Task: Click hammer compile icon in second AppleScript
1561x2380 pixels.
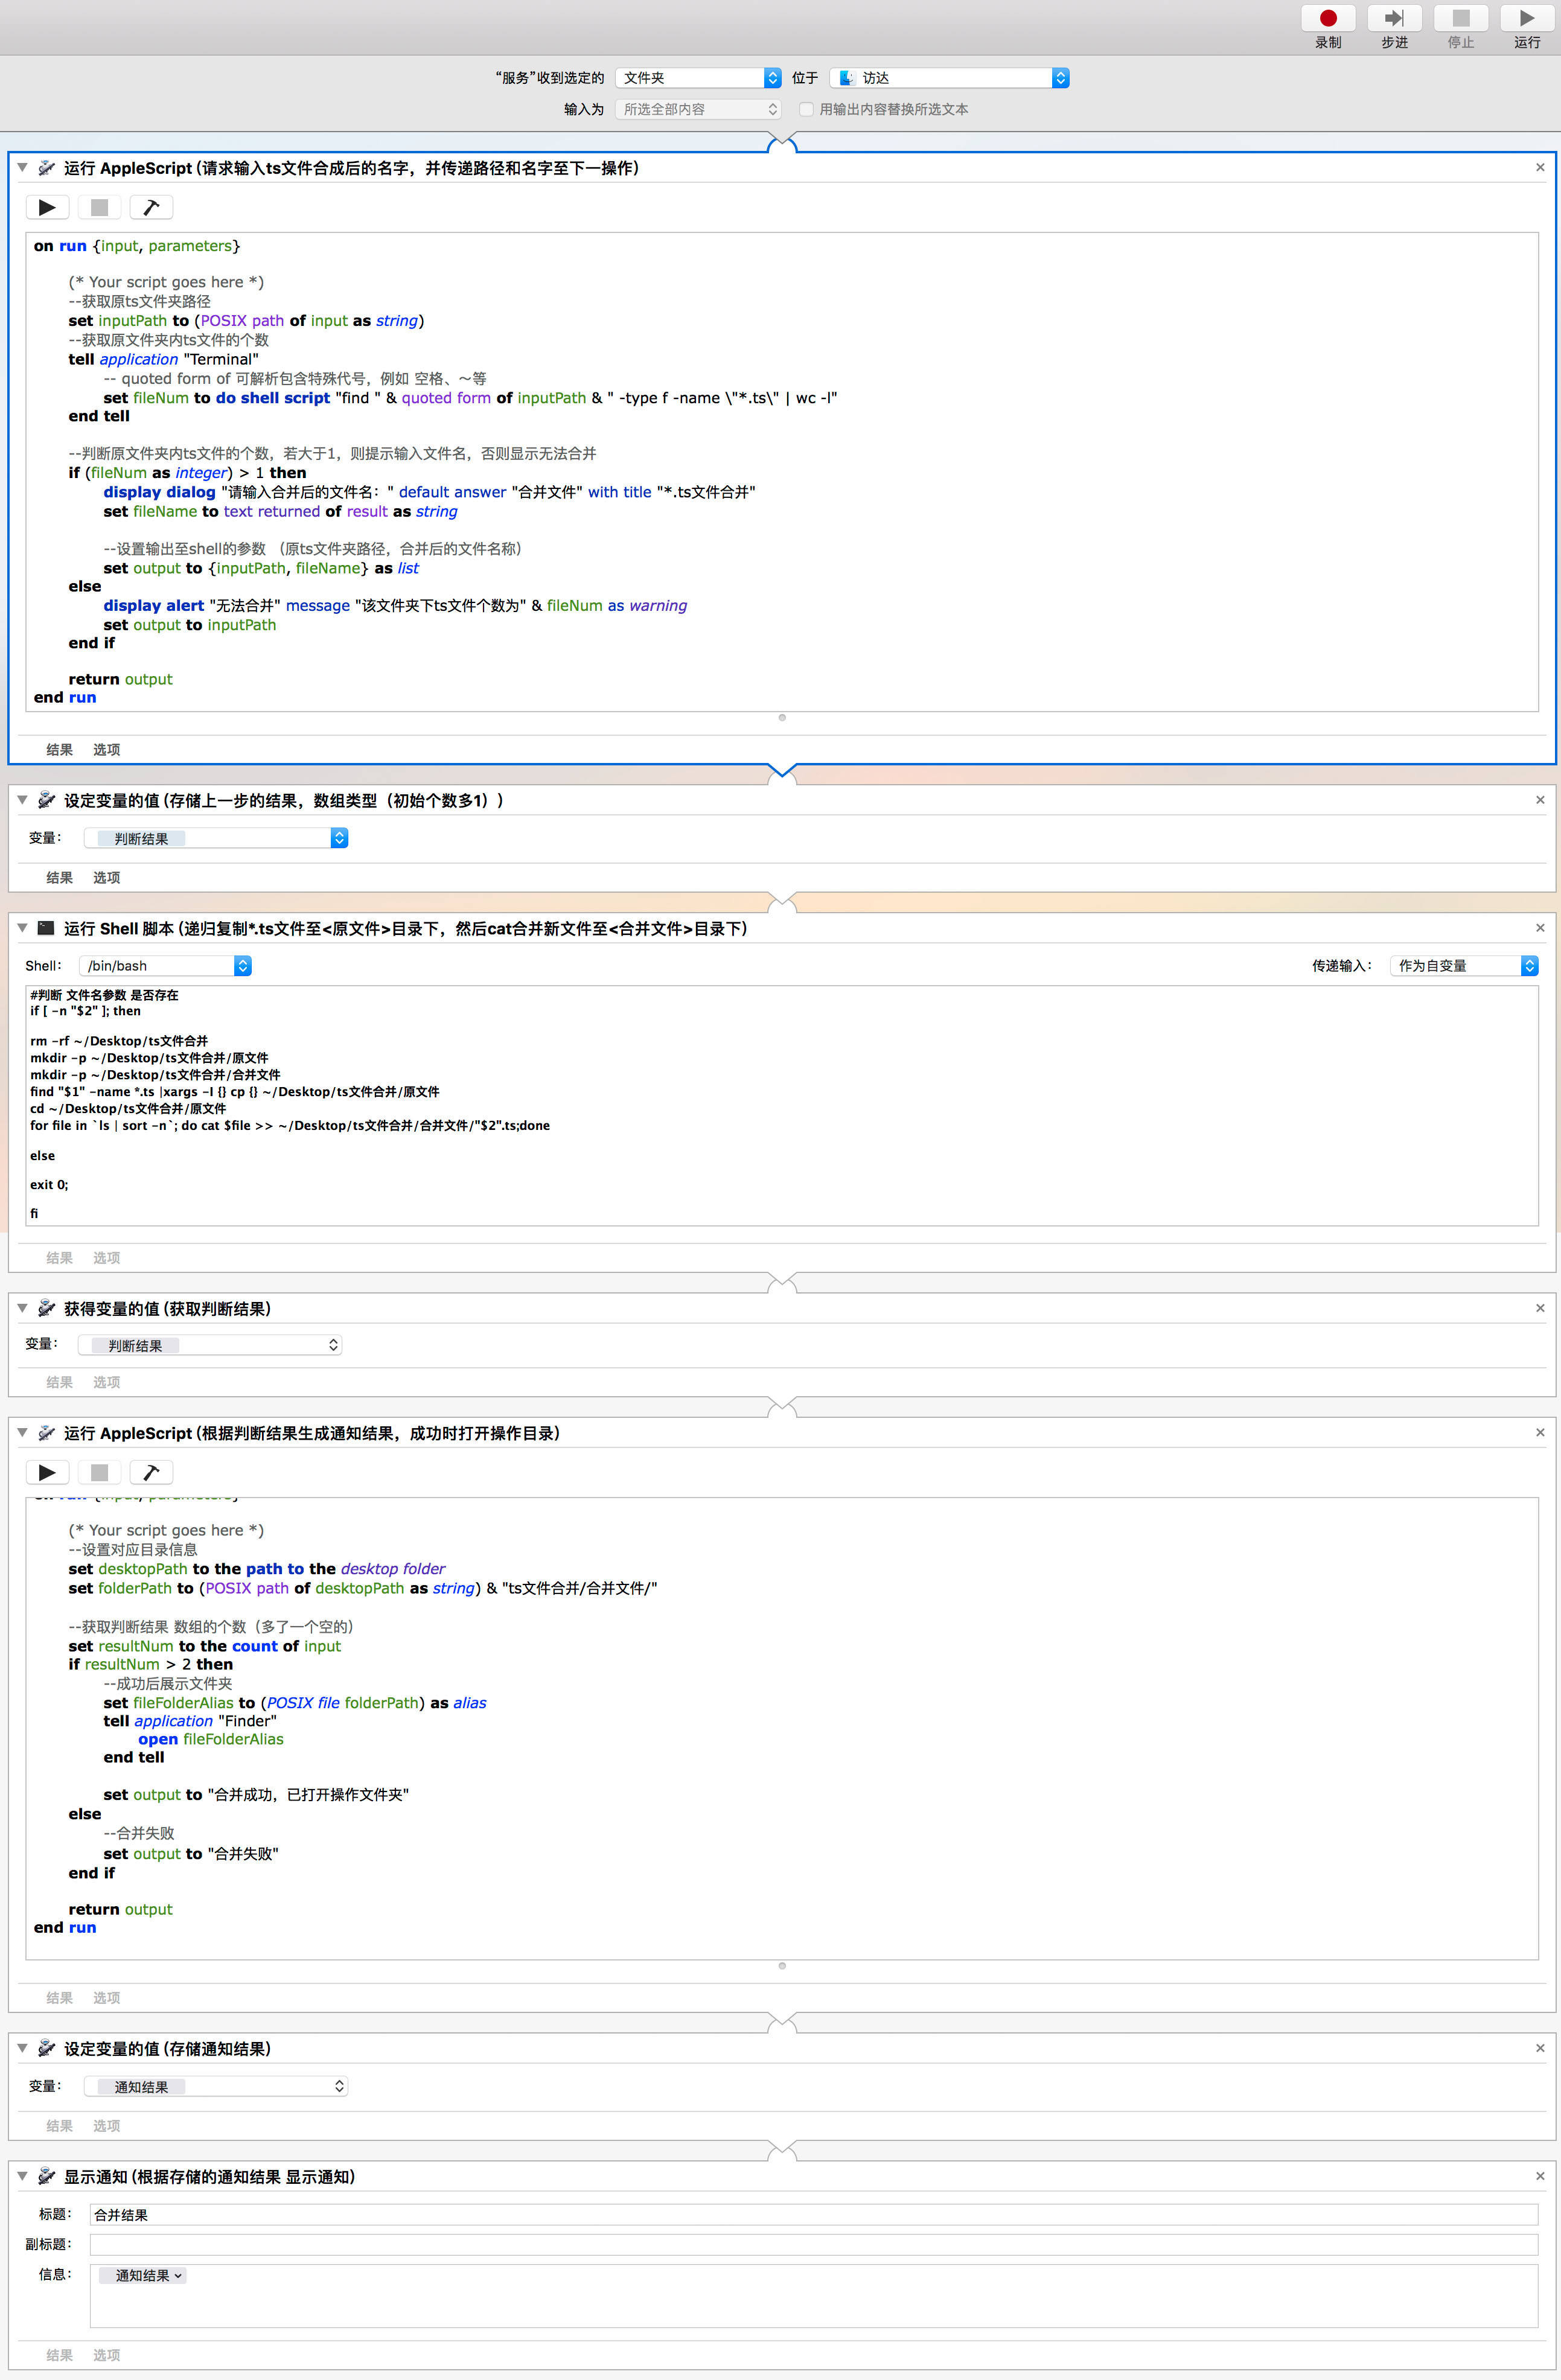Action: [151, 1472]
